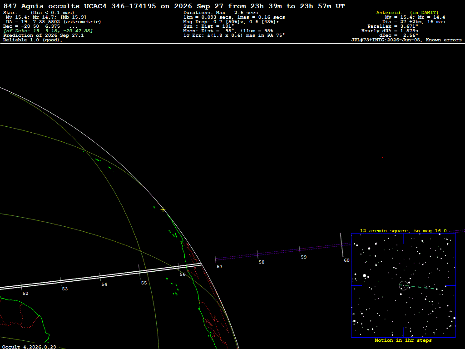The image size is (465, 349).
Task: Click the '12 arcmin square, to mag 16.0' label
Action: click(403, 230)
